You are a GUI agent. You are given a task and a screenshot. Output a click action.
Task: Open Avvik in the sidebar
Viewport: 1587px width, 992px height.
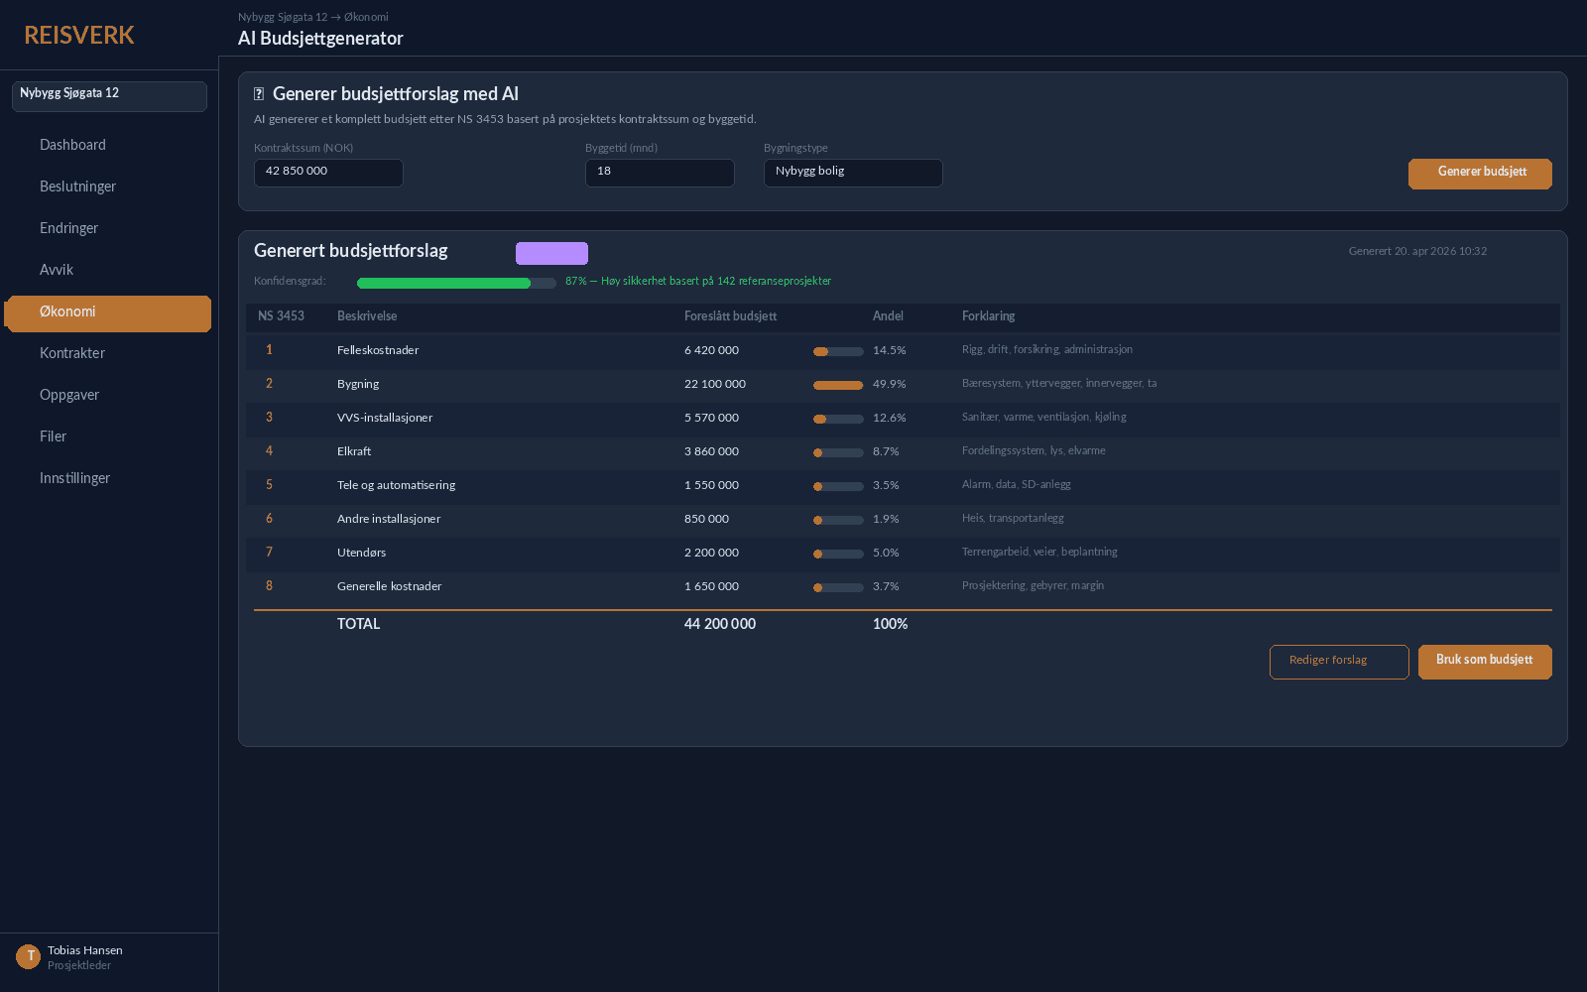(x=57, y=270)
